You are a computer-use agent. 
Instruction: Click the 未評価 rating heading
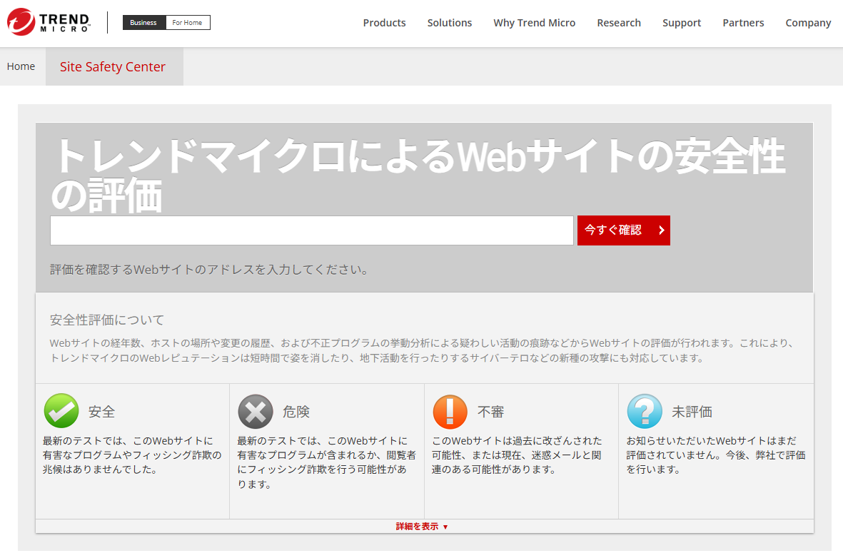[692, 412]
